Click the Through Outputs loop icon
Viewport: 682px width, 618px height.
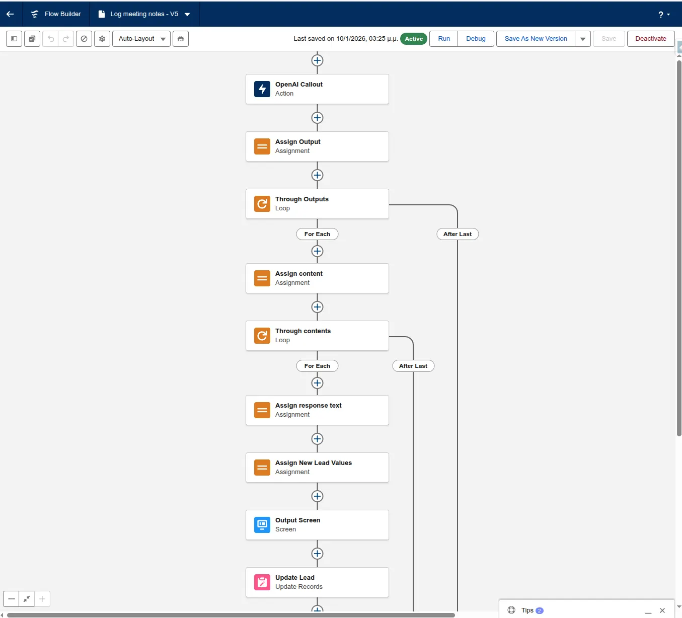[x=262, y=204]
